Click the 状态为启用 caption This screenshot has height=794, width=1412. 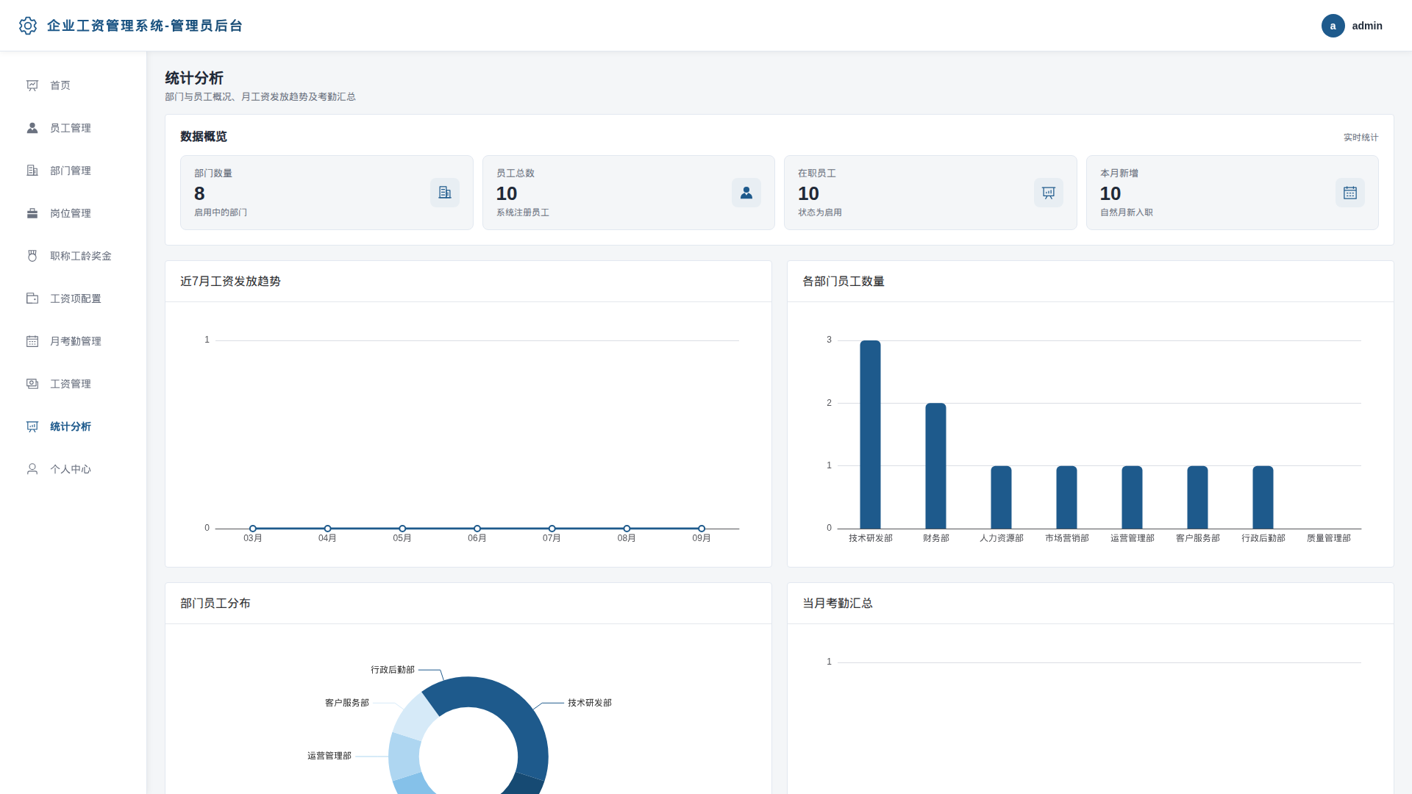pyautogui.click(x=820, y=212)
